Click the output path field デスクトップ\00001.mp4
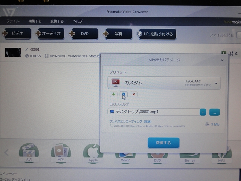Viewport: 241px width, 181px height. (x=153, y=112)
